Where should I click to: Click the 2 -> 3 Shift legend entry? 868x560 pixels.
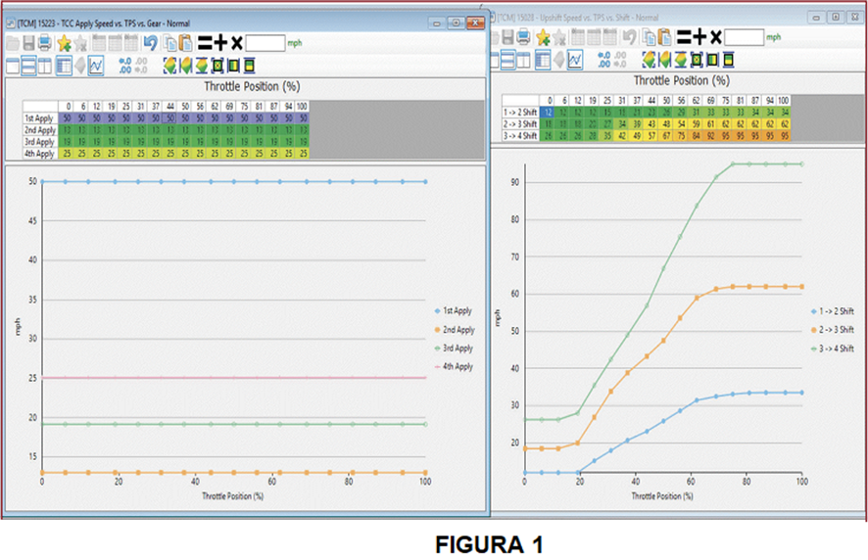[x=833, y=329]
